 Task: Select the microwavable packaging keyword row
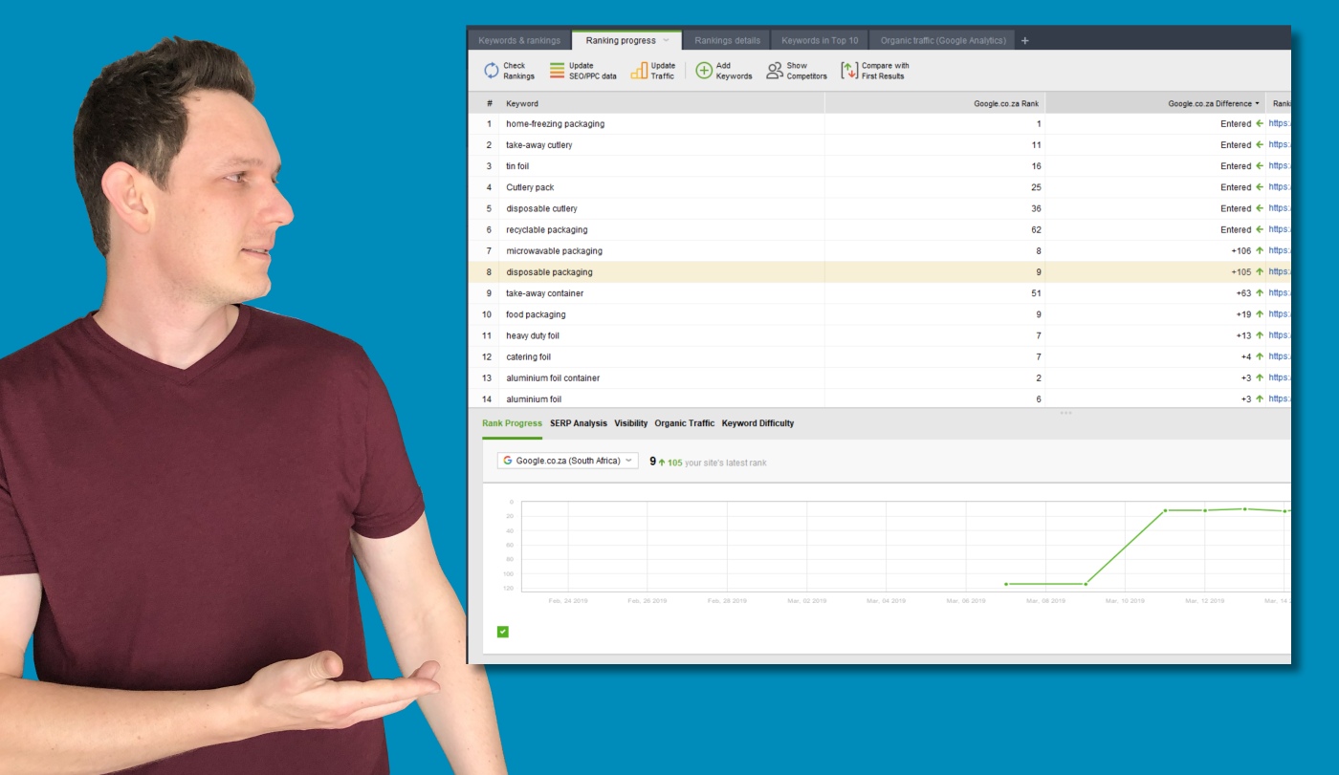554,251
